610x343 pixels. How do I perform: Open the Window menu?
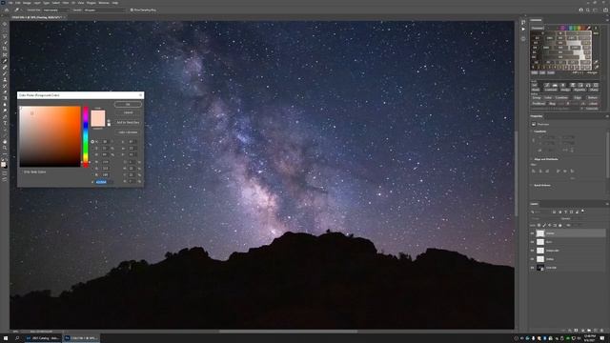tap(104, 3)
